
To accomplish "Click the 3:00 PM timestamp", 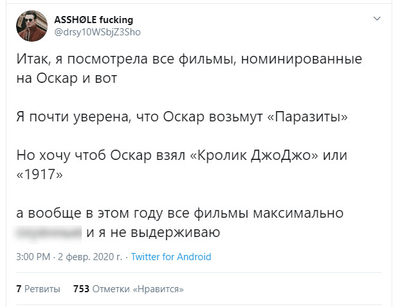I will (33, 257).
